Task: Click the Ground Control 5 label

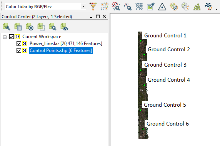Action: tap(165, 105)
